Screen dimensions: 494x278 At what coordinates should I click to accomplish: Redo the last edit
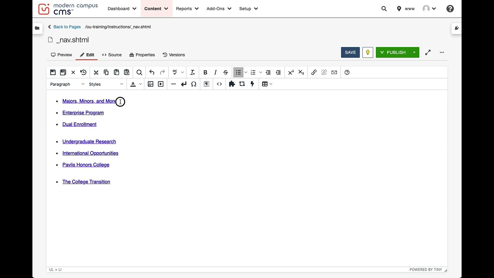click(x=162, y=72)
